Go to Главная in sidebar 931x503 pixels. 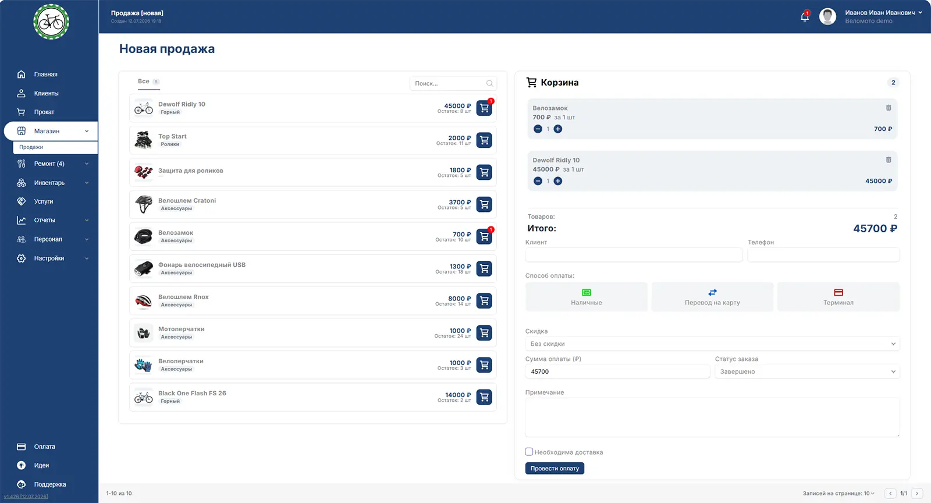click(45, 75)
